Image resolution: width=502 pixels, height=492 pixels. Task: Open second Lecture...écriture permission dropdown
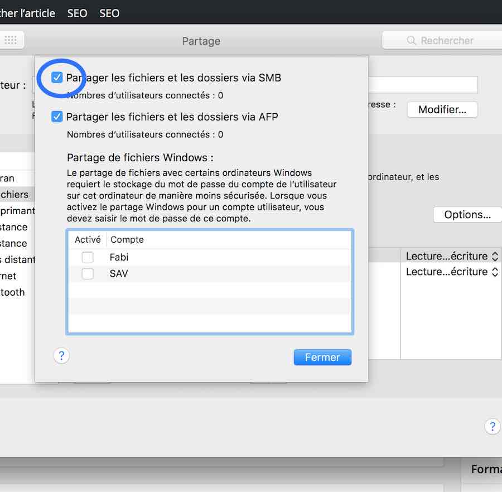click(x=452, y=272)
